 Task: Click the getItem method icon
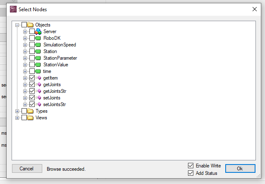pyautogui.click(x=39, y=78)
